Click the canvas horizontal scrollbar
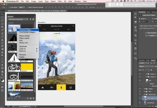Screen dimensions: 157x108 tap(84, 106)
